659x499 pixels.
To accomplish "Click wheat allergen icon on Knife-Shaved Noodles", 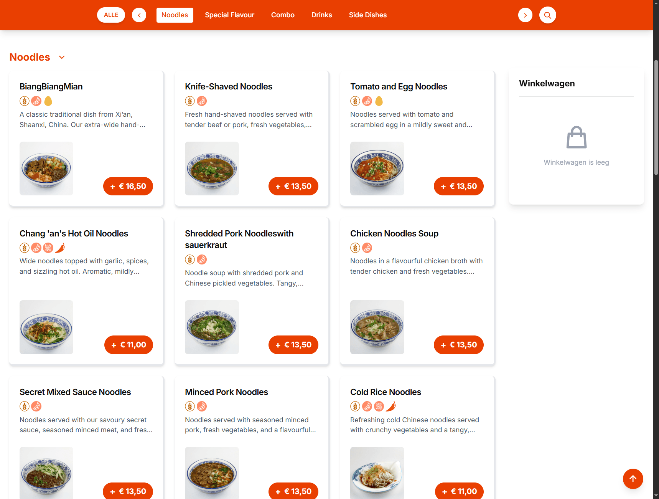I will pyautogui.click(x=190, y=101).
